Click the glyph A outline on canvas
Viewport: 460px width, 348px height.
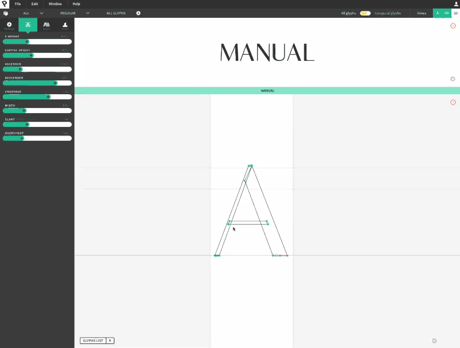[251, 211]
